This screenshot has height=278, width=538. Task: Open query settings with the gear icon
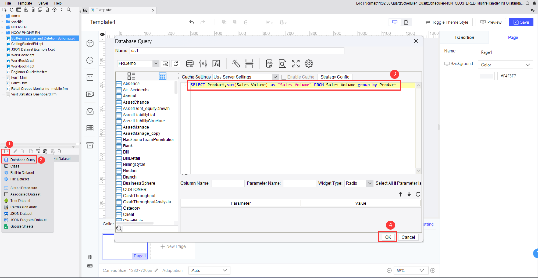[x=309, y=63]
